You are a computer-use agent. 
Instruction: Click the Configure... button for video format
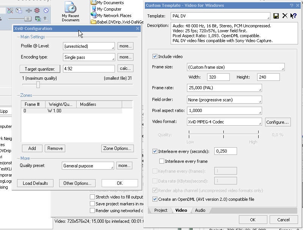pos(278,122)
